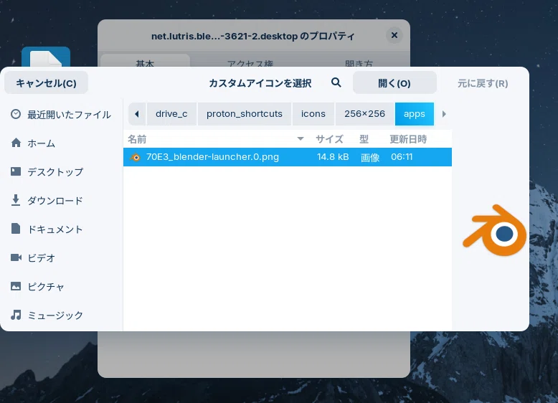This screenshot has width=558, height=403.
Task: Navigate to drive_c in the path bar
Action: point(171,114)
